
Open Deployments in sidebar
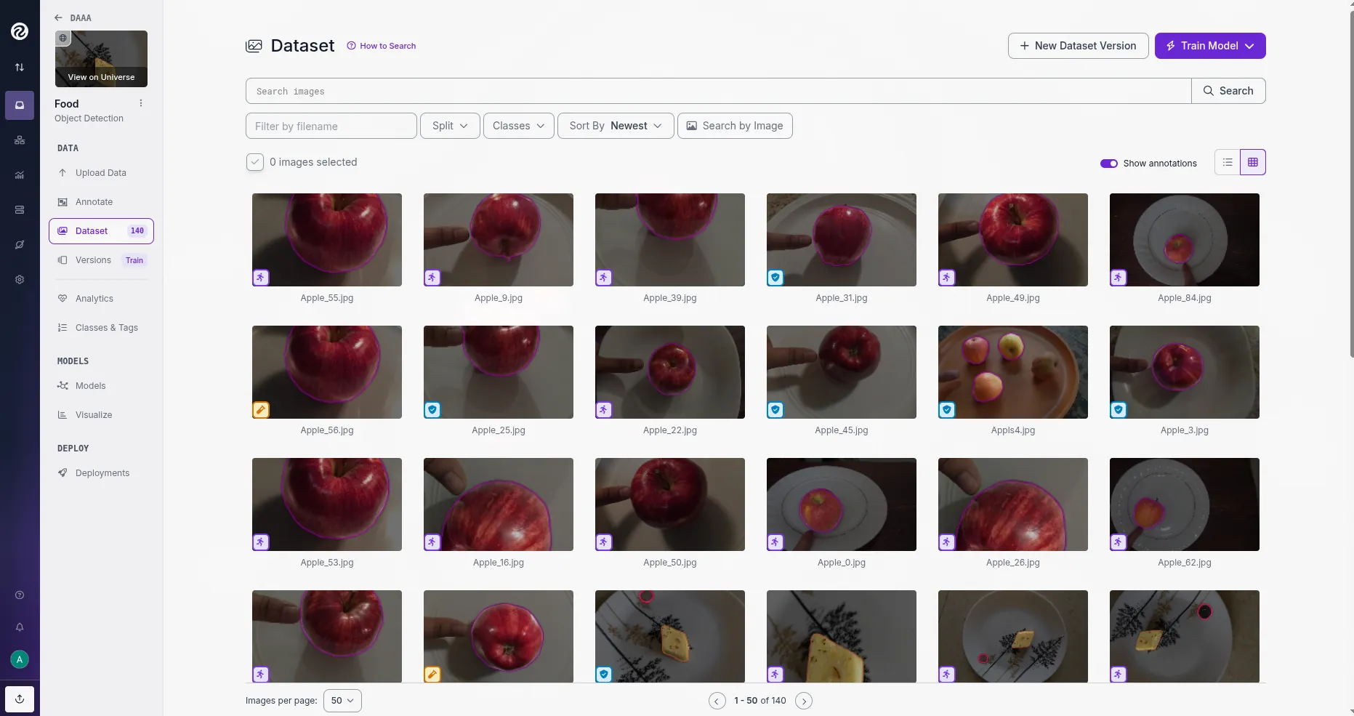[101, 473]
